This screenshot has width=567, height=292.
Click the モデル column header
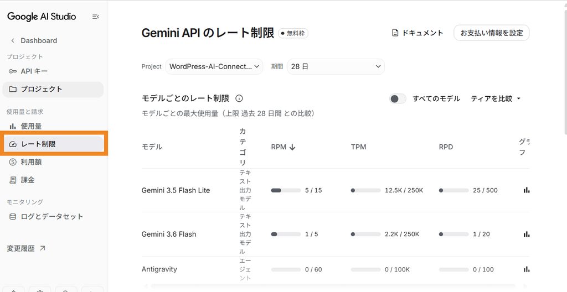(152, 147)
